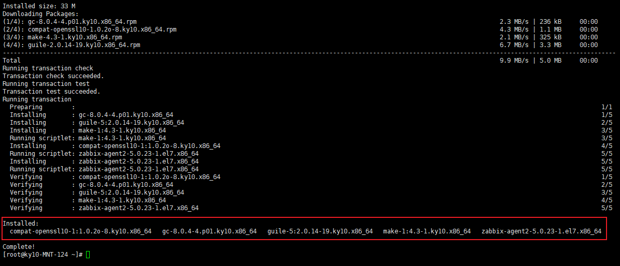Click the "(3/4): make-4.3-1.ky10.x86_64.rpm" download entry
The height and width of the screenshot is (266, 620).
click(x=63, y=37)
